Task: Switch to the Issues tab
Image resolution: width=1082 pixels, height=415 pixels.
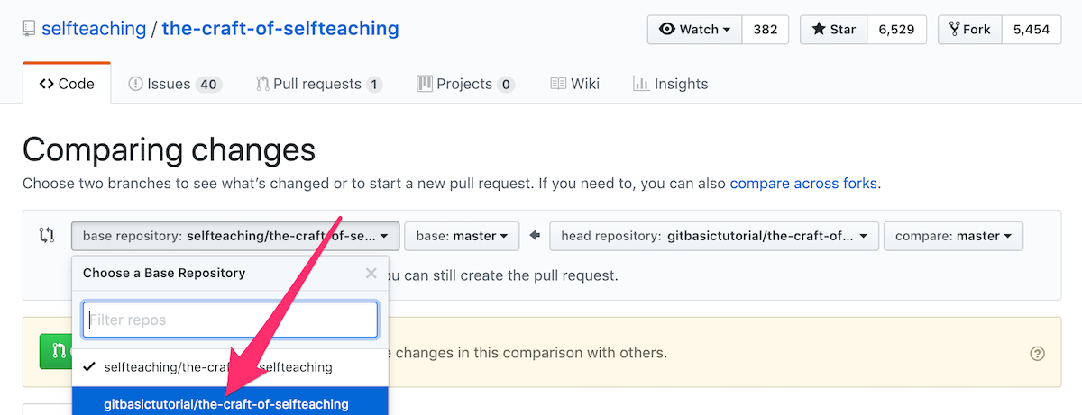Action: tap(175, 84)
